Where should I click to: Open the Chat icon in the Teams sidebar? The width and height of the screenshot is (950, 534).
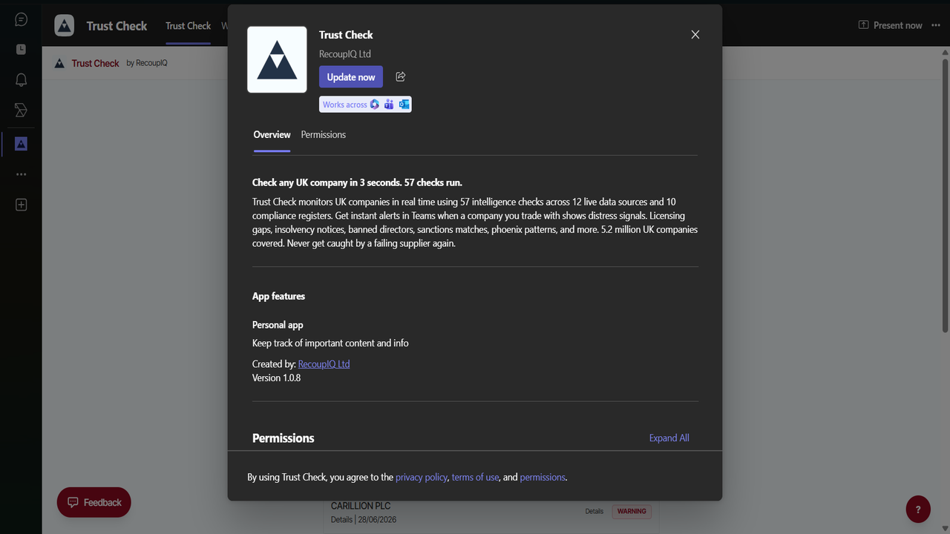21,19
